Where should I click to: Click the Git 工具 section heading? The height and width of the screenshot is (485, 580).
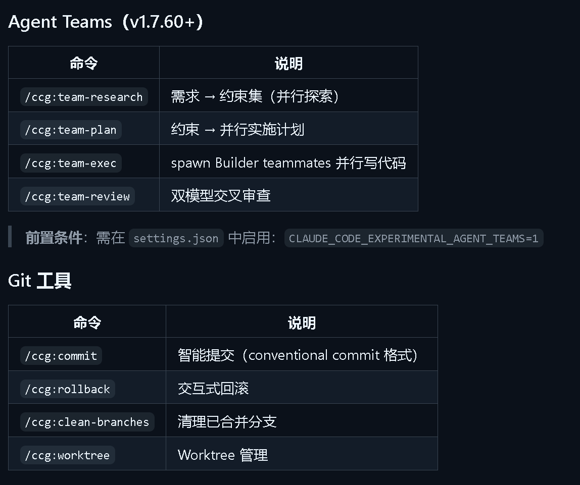(x=40, y=281)
